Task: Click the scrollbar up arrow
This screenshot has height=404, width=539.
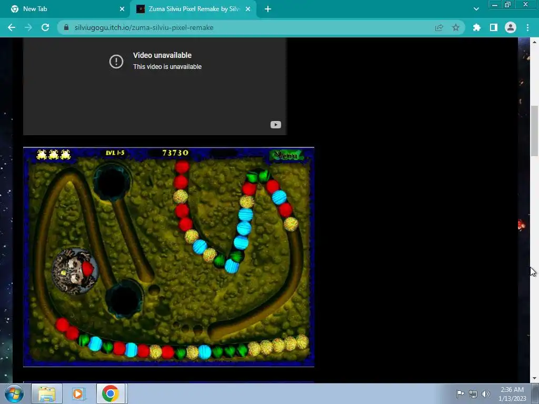Action: [534, 42]
